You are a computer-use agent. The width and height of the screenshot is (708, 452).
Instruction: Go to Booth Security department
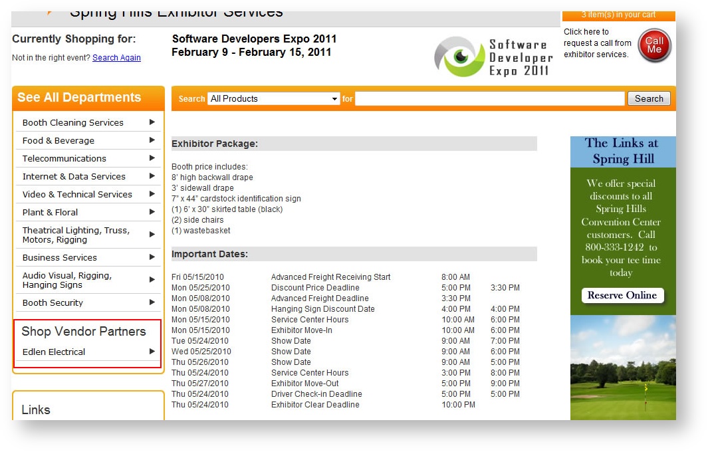click(x=53, y=302)
